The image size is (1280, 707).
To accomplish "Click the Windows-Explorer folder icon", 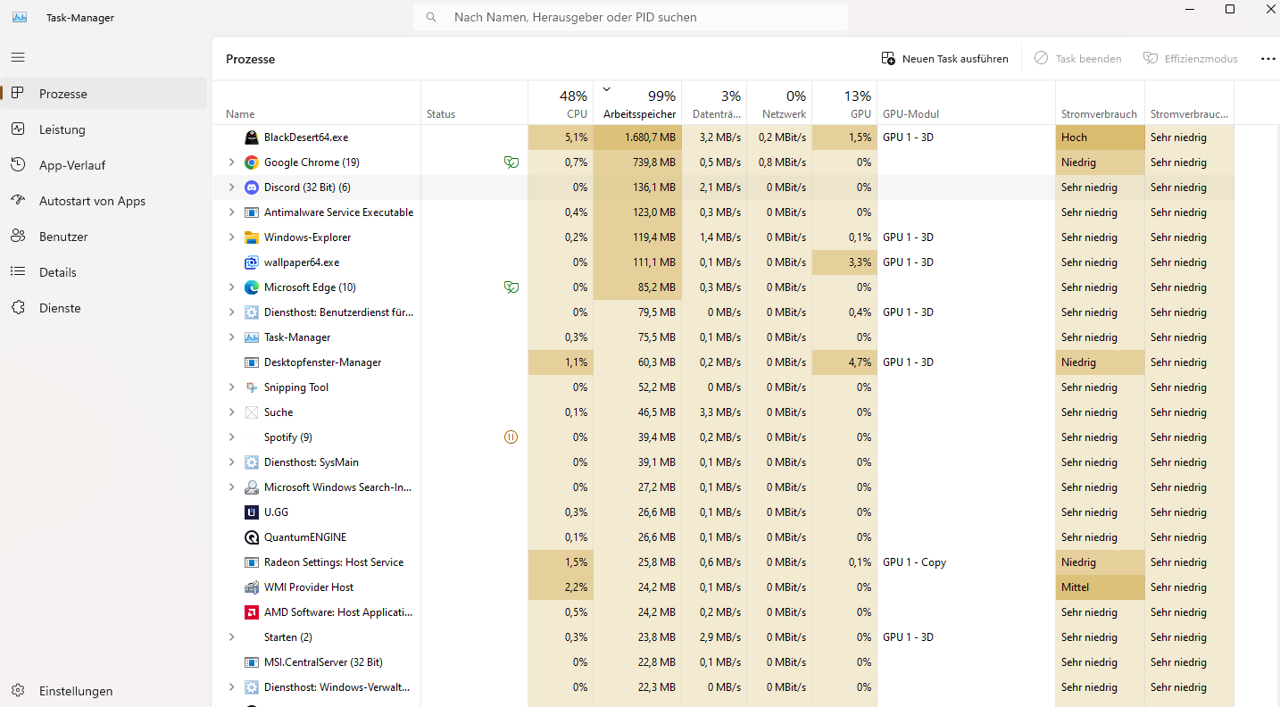I will coord(252,237).
